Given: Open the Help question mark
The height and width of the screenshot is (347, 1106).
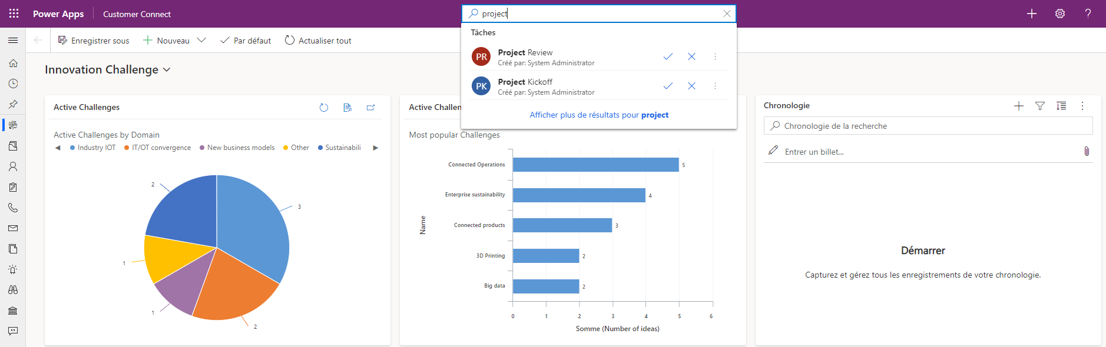Looking at the screenshot, I should (x=1088, y=14).
